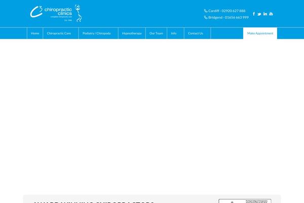Open the Our Team menu
304x203 pixels.
pyautogui.click(x=156, y=33)
